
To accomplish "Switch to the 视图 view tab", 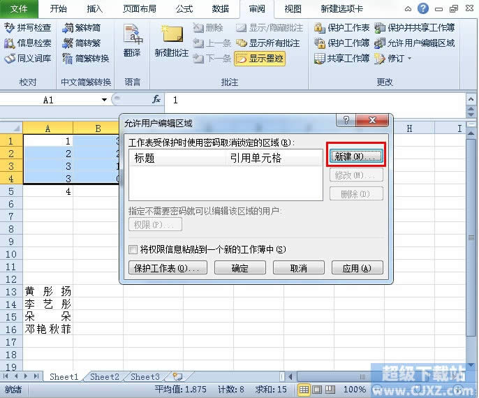I will [293, 9].
